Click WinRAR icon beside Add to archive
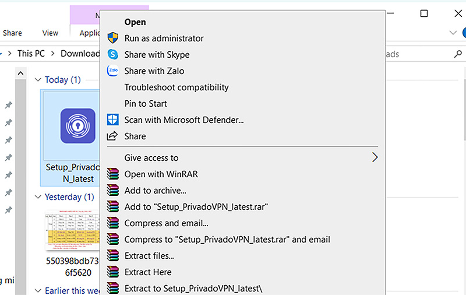Image resolution: width=466 pixels, height=295 pixels. click(x=112, y=190)
